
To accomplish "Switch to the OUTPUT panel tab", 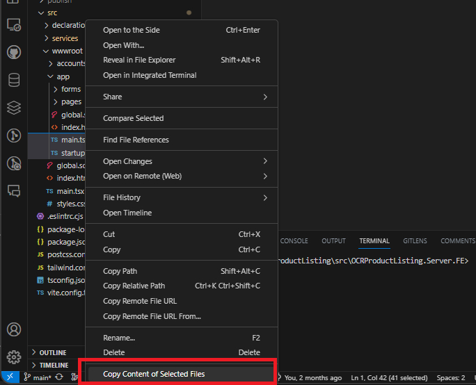I will click(333, 241).
